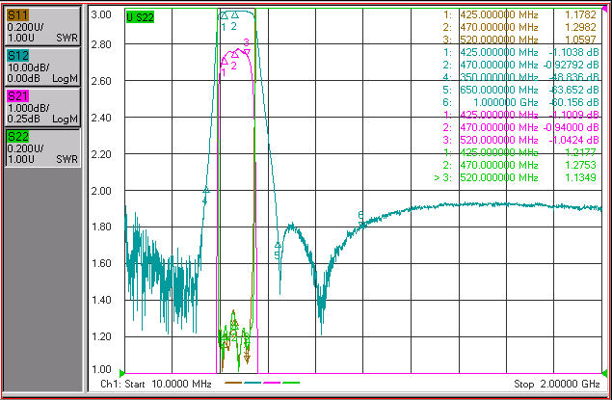This screenshot has height=400, width=612.
Task: Click the green U S22 trace label
Action: tap(140, 17)
